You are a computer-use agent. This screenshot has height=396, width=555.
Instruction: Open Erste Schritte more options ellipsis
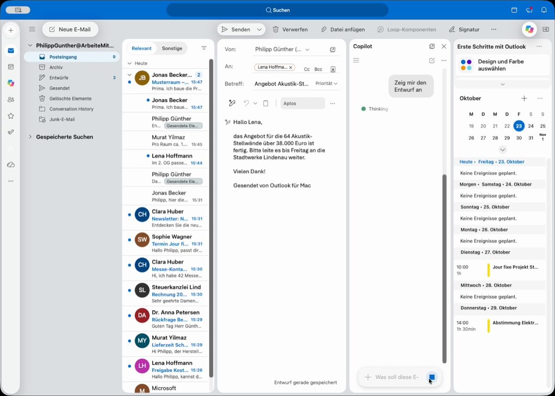click(539, 47)
